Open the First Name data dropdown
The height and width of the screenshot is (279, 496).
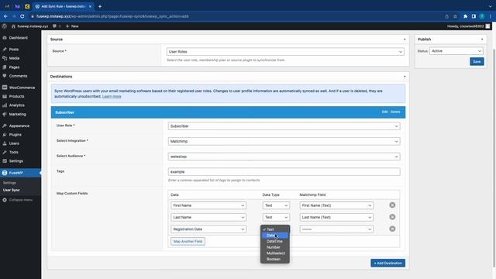[x=208, y=205]
